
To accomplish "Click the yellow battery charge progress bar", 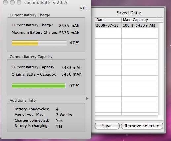I will point(39,43).
